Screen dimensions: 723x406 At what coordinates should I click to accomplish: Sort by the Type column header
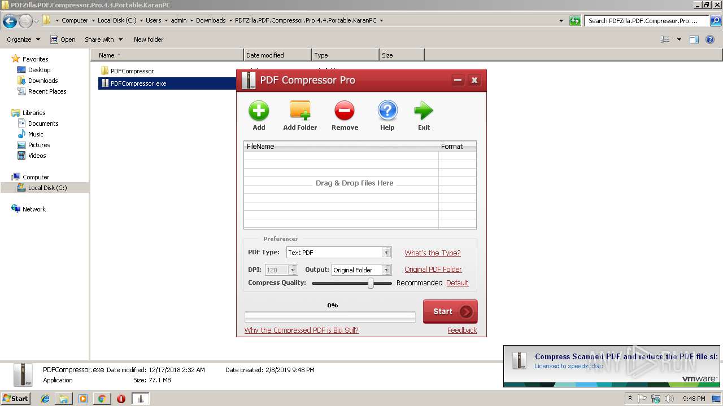345,55
